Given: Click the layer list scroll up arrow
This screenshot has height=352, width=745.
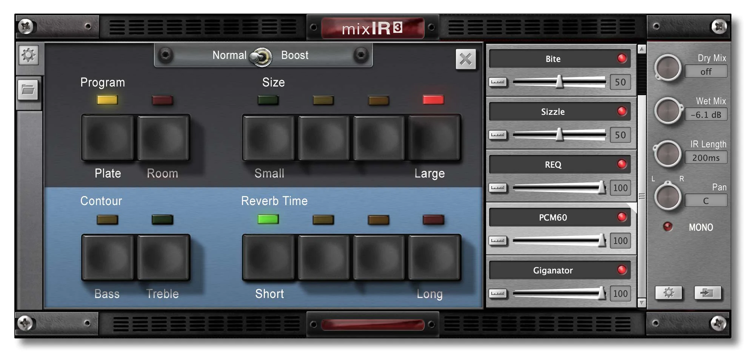Looking at the screenshot, I should 642,49.
